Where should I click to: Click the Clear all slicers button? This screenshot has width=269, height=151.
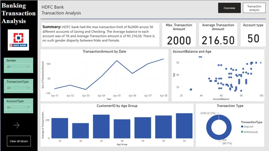(18, 141)
